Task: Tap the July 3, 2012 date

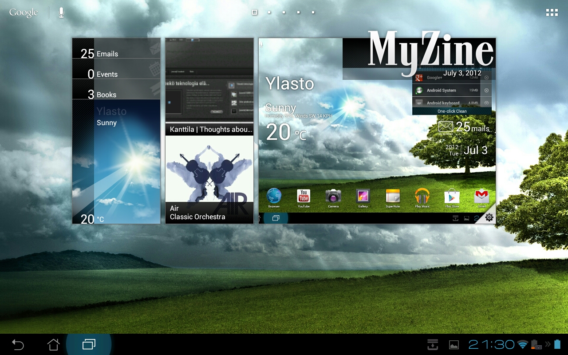Action: [x=462, y=73]
